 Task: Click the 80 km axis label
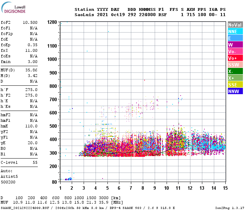pos(55,182)
